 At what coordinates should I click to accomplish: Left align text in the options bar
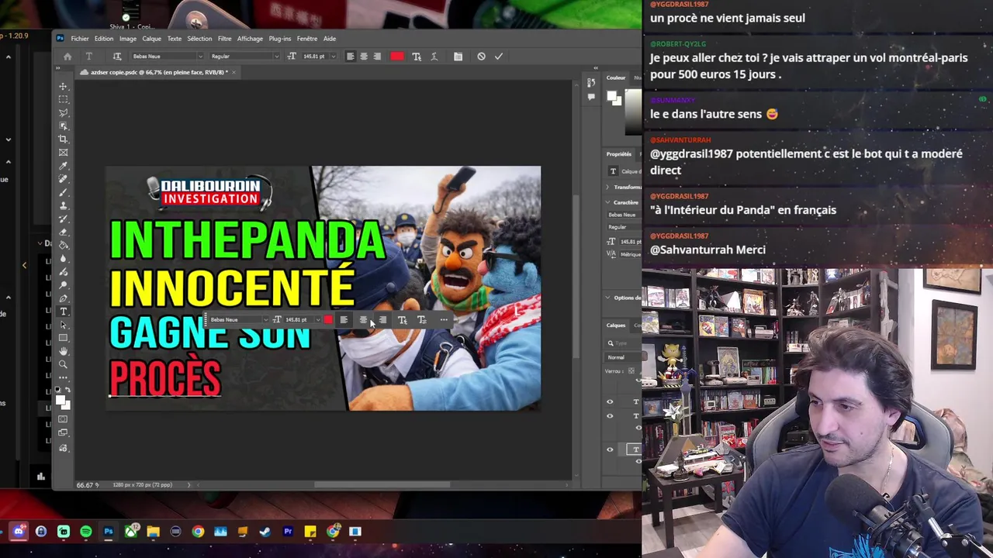351,57
